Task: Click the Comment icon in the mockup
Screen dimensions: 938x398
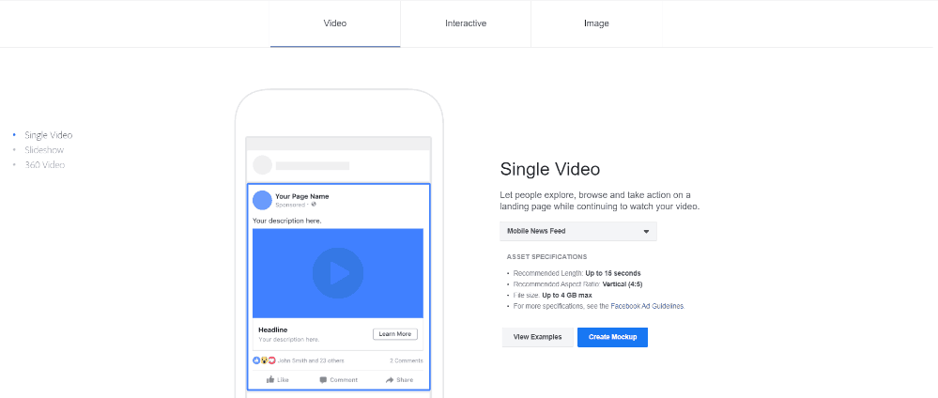Action: 323,380
